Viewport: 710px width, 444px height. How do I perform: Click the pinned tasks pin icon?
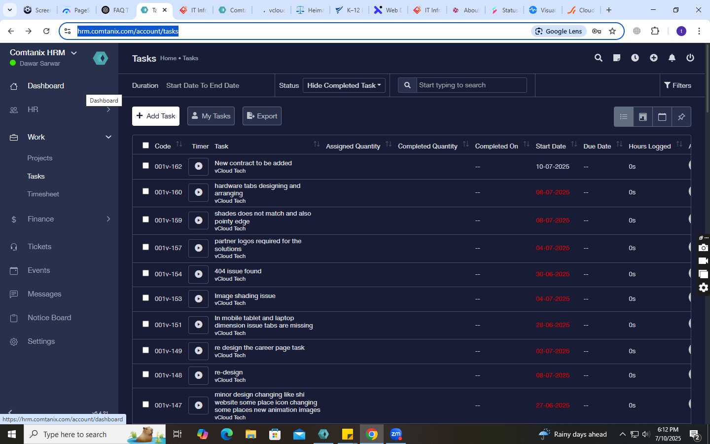point(681,117)
